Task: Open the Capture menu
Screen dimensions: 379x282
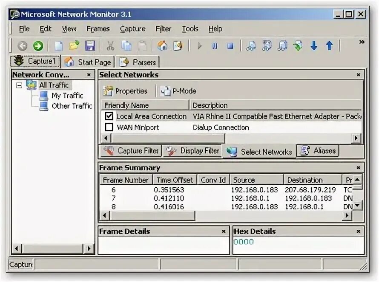Action: pos(133,29)
